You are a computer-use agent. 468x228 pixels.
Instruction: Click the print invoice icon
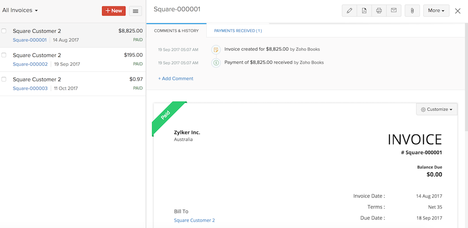pos(379,11)
